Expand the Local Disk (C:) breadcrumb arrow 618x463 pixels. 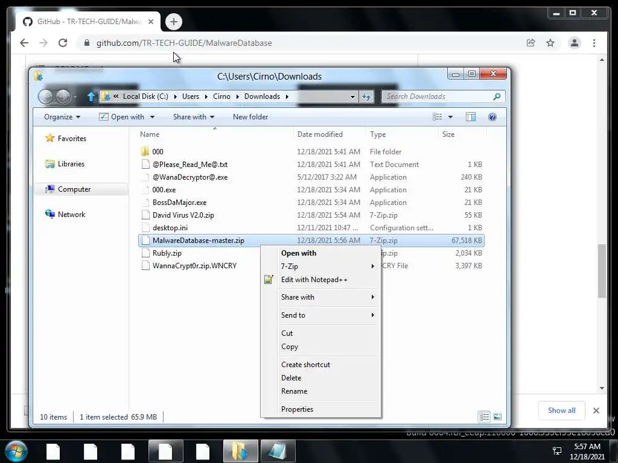pos(176,96)
